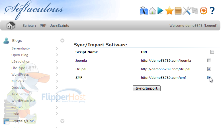Open the JavaScripts menu
Image resolution: width=221 pixels, height=128 pixels.
pos(60,26)
